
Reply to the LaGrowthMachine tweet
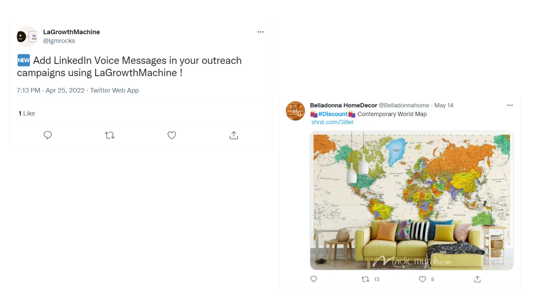pos(47,135)
